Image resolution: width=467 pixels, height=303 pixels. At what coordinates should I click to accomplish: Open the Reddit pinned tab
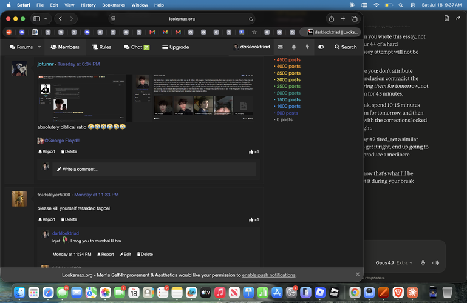point(9,32)
